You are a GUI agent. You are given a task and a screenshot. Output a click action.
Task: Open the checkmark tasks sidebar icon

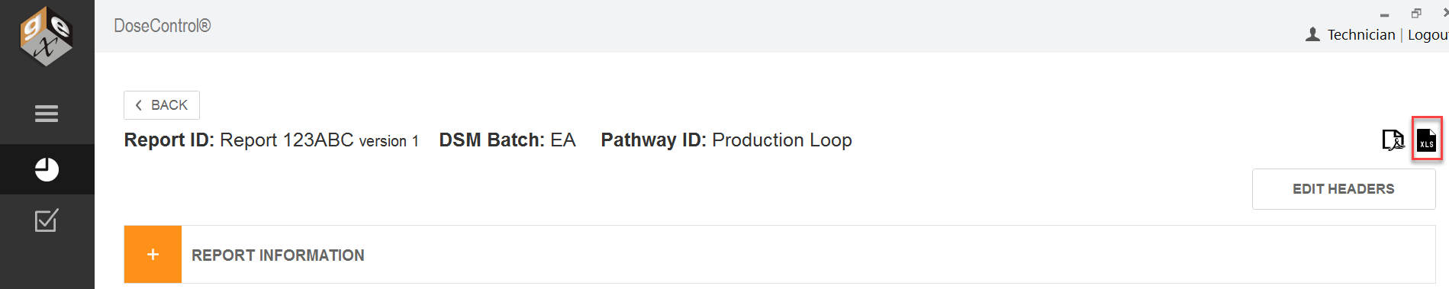(47, 220)
